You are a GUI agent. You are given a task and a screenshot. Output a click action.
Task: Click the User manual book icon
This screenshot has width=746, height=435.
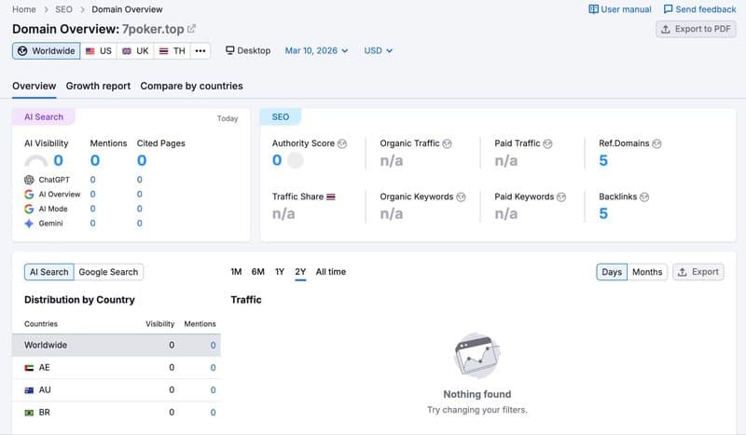pos(593,9)
